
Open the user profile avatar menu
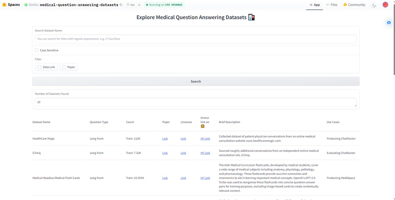(x=385, y=5)
